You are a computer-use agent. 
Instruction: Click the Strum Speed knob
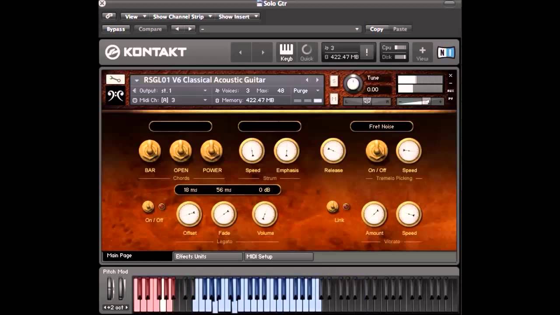252,151
